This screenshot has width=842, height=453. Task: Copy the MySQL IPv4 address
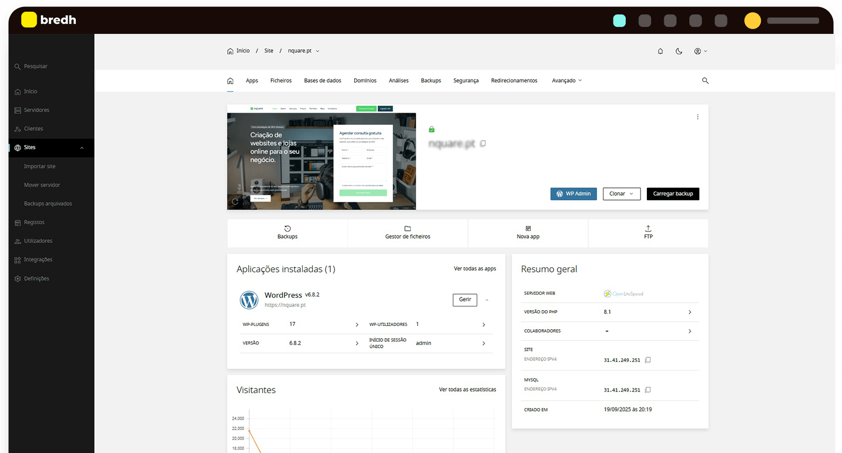(648, 390)
